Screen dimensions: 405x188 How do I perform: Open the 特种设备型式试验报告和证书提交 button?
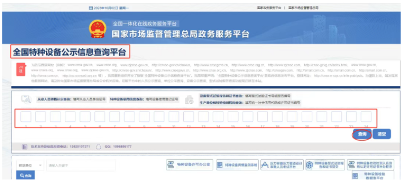tap(325, 165)
